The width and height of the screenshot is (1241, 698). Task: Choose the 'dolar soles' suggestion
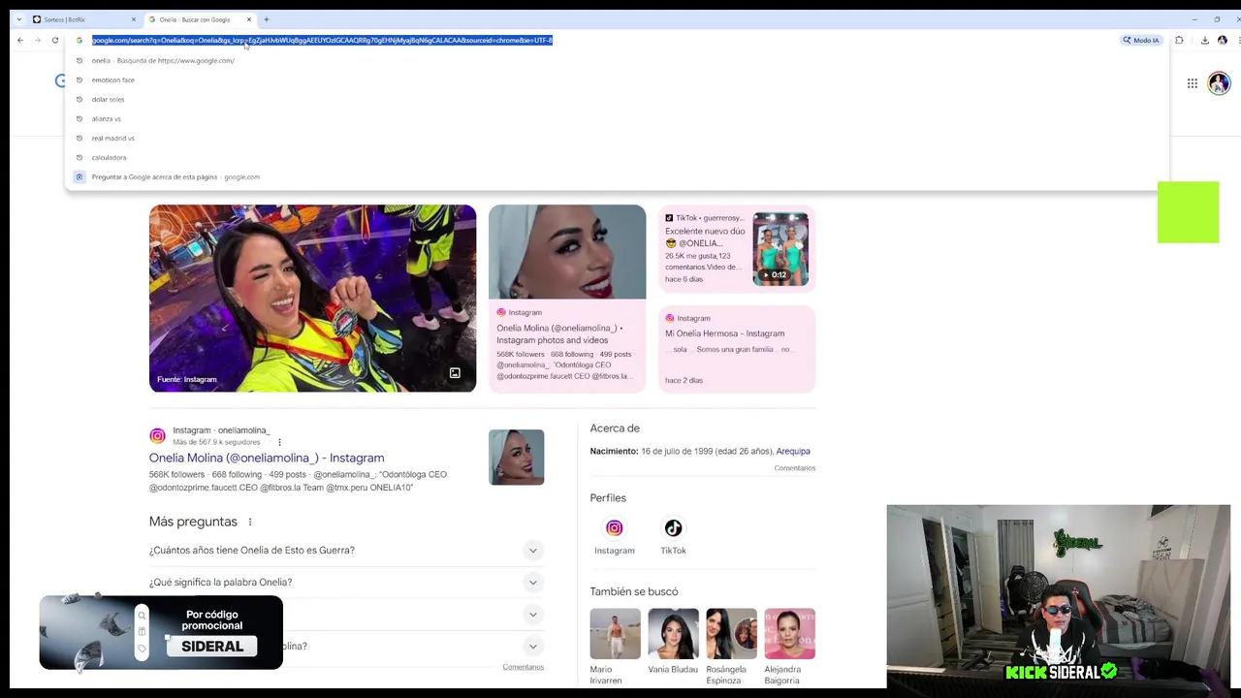(617, 99)
